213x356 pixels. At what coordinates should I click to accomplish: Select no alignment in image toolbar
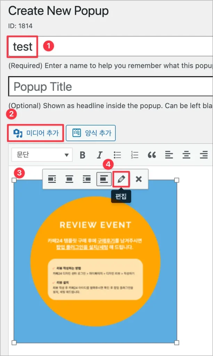click(x=104, y=179)
